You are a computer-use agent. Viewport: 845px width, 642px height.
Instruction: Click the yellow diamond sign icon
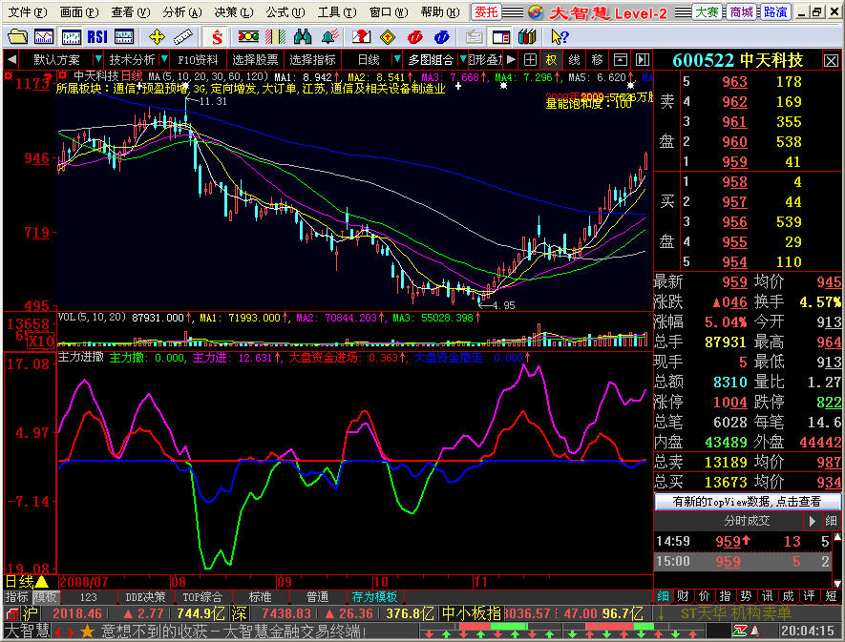tap(388, 36)
